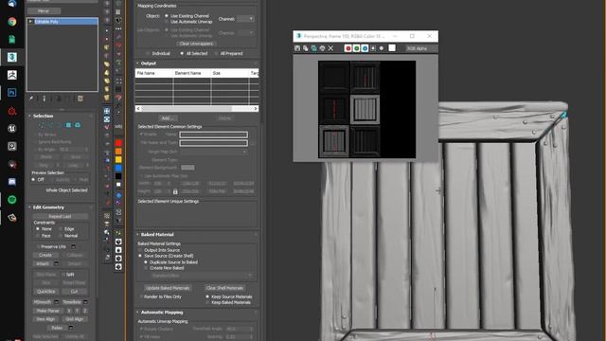
Task: Click Update Baked Materials button
Action: coord(168,288)
